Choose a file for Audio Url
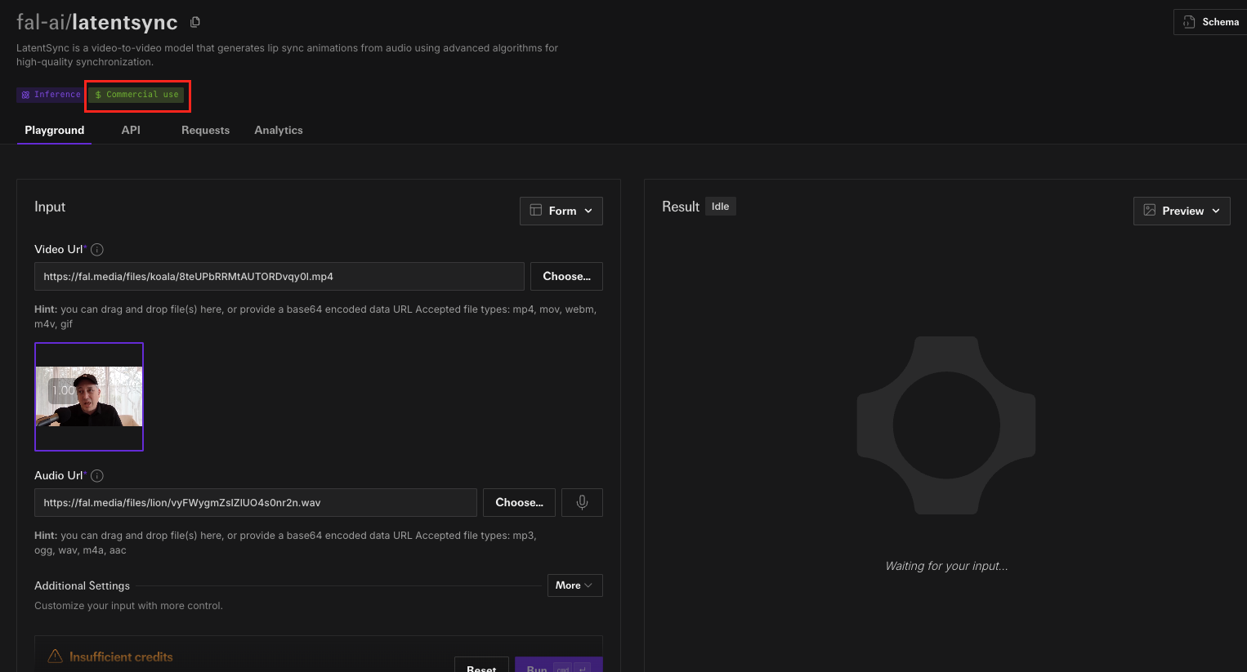Image resolution: width=1247 pixels, height=672 pixels. click(519, 503)
